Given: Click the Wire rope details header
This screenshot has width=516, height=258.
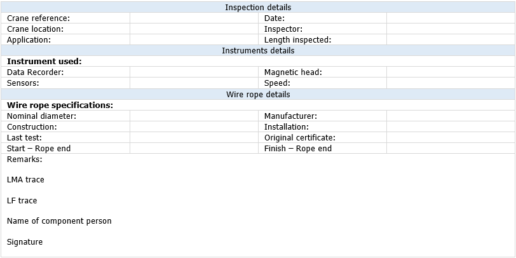Looking at the screenshot, I should (x=258, y=94).
